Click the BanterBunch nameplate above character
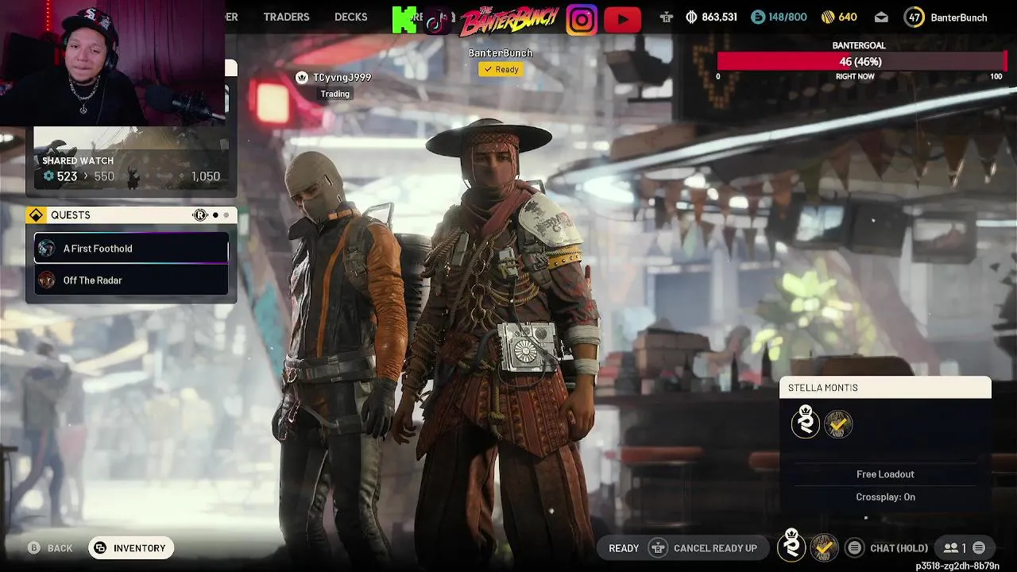 point(501,53)
